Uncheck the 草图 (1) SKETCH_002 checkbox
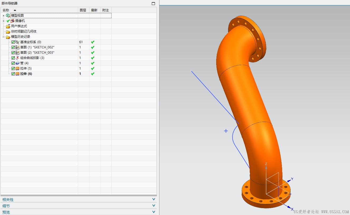Image resolution: width=350 pixels, height=215 pixels. [x=13, y=47]
